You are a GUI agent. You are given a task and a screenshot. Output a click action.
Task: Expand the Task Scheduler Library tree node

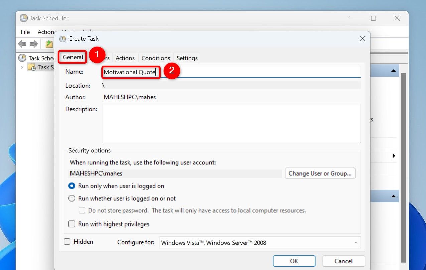coord(22,67)
